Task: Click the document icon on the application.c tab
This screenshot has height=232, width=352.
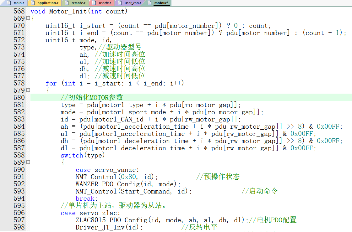Action: point(32,3)
